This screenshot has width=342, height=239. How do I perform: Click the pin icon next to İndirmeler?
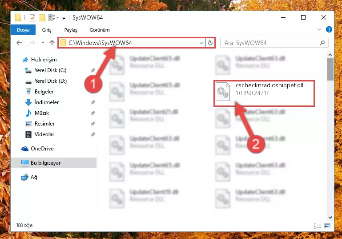(x=93, y=102)
